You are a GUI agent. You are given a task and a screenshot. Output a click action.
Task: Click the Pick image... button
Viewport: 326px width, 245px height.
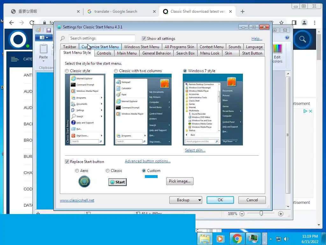(x=180, y=181)
